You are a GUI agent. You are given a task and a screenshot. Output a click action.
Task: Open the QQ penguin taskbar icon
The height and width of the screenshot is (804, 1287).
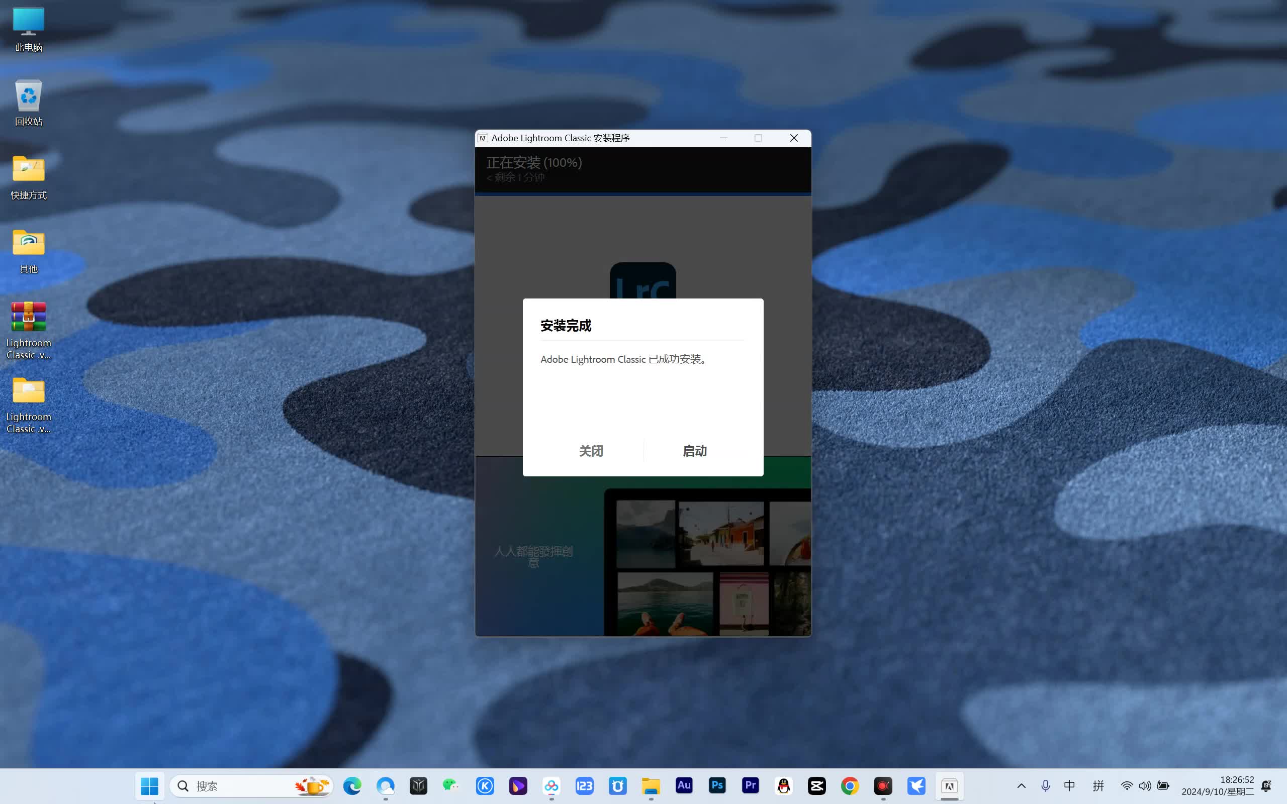point(783,785)
